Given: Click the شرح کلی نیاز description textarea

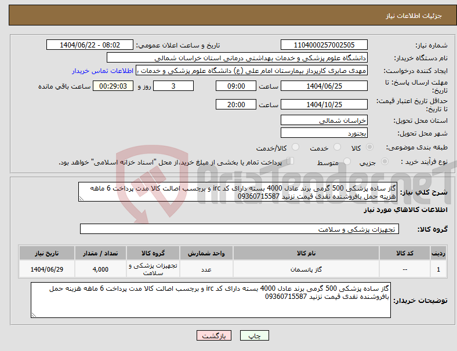Looking at the screenshot, I should [238, 192].
